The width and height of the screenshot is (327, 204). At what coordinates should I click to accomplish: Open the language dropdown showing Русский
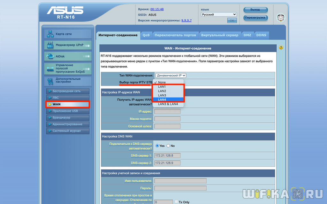(219, 14)
